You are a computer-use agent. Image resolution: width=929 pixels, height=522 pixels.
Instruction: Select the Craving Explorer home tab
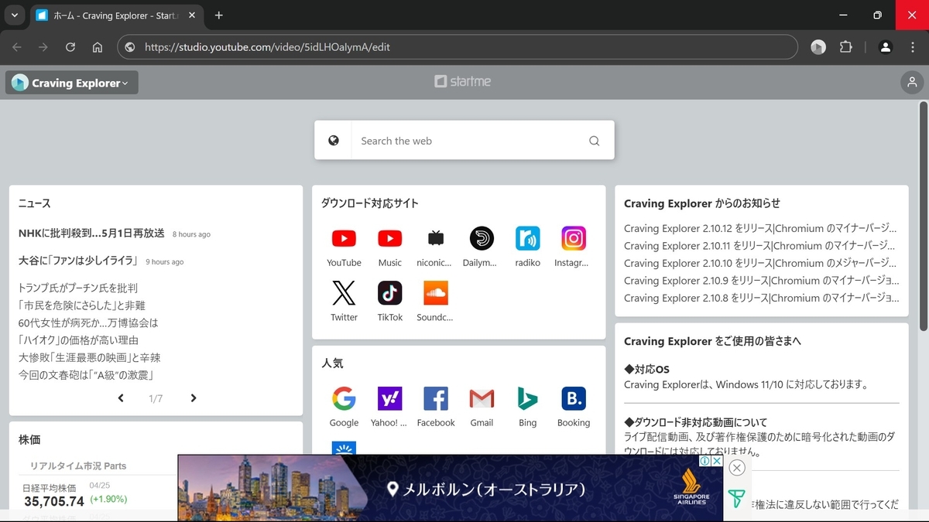[x=115, y=15]
